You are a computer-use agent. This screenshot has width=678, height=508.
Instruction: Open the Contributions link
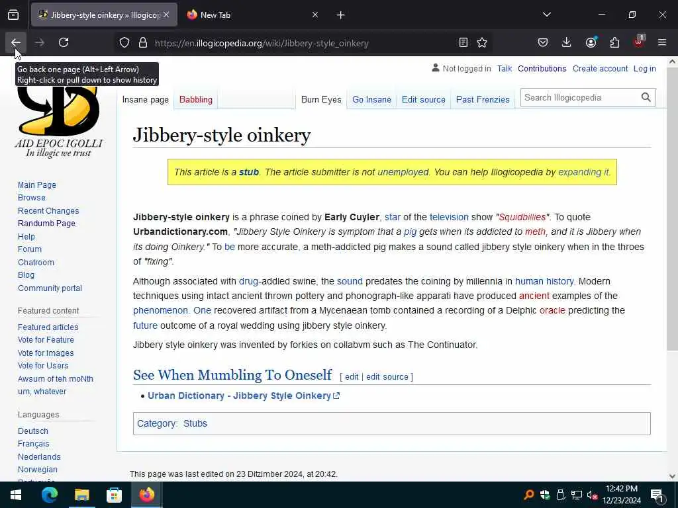(542, 69)
